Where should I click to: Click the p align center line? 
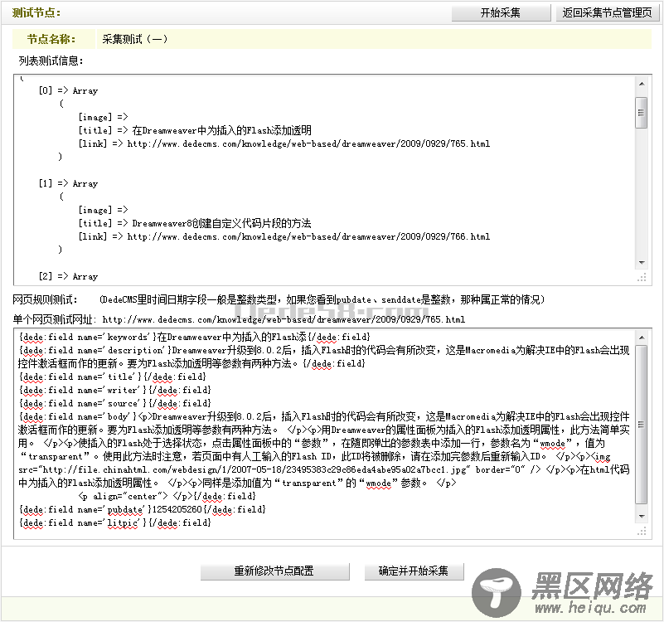point(167,496)
